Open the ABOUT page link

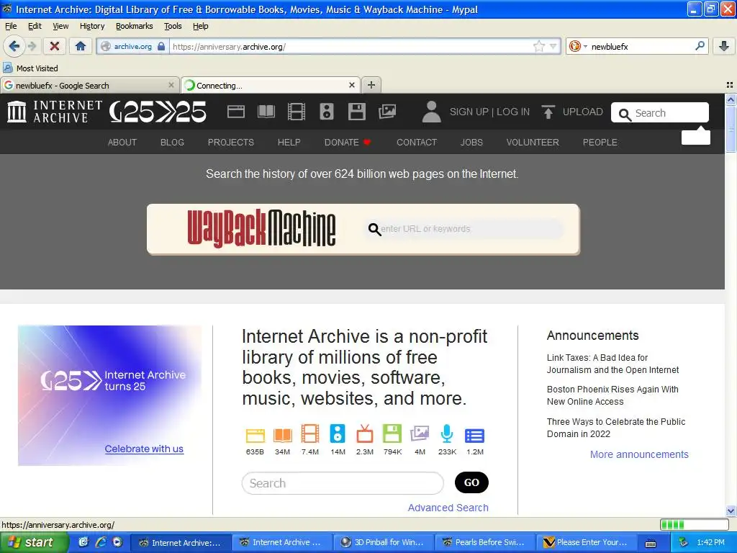tap(122, 142)
